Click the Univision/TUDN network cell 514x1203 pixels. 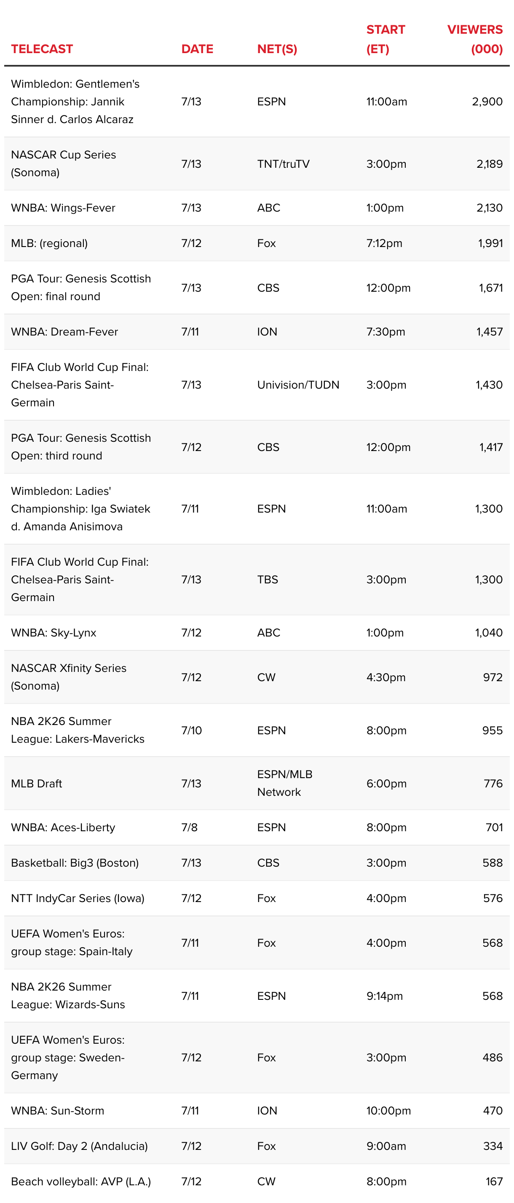[298, 385]
